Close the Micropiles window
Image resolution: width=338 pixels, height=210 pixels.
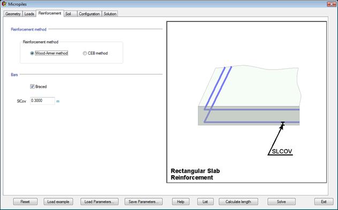(331, 4)
